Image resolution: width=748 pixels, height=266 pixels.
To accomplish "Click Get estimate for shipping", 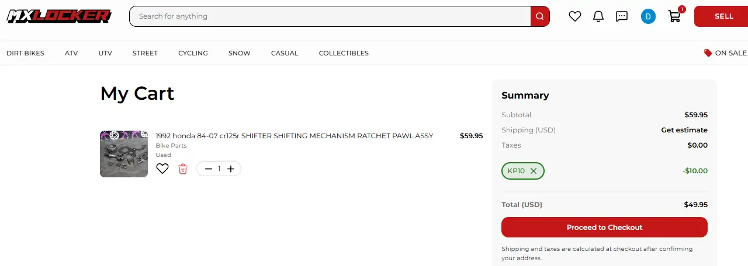I will pyautogui.click(x=684, y=130).
